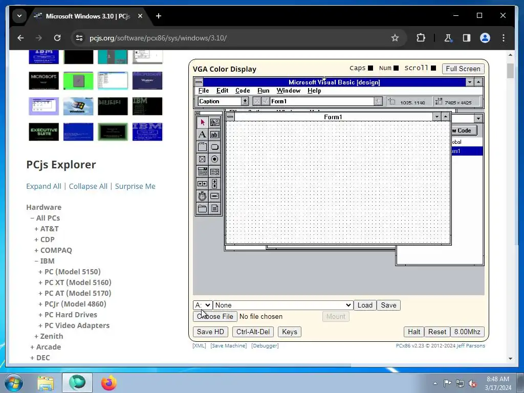Open the A: drive selector
524x393 pixels.
[203, 305]
